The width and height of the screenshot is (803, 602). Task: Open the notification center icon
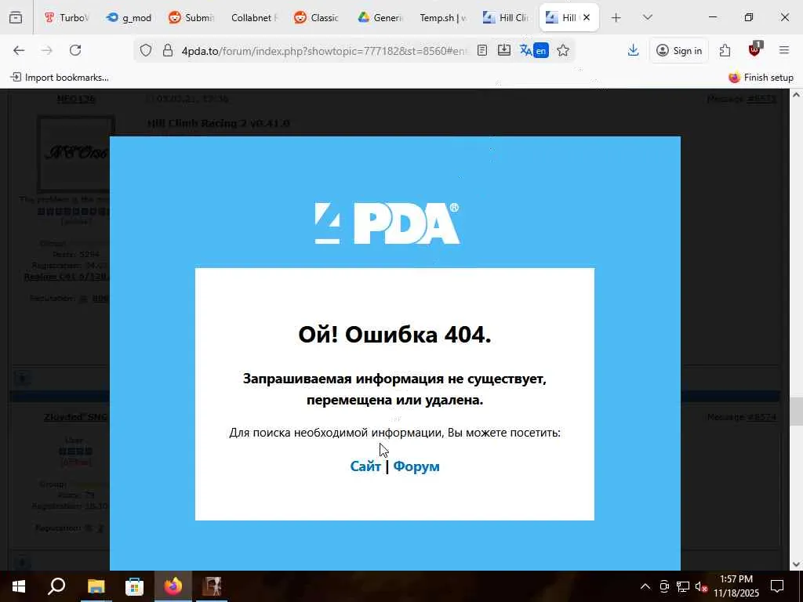(777, 586)
